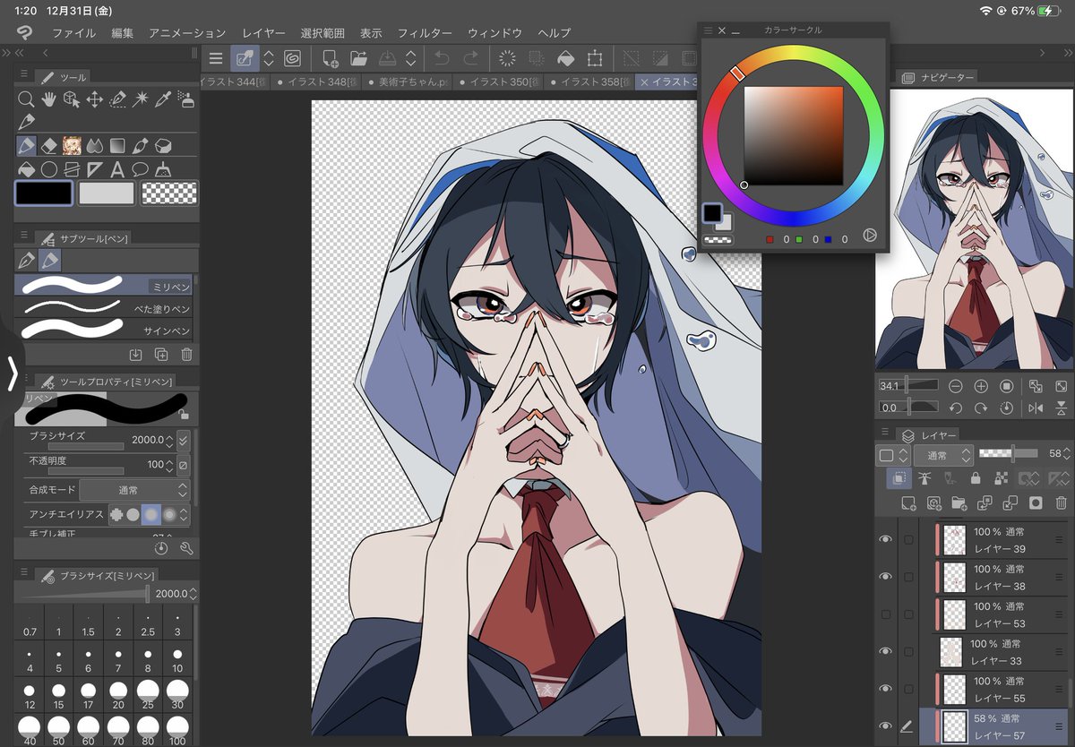Screen dimensions: 1075x747
Task: Hide layer 39 with eye icon
Action: coord(886,539)
